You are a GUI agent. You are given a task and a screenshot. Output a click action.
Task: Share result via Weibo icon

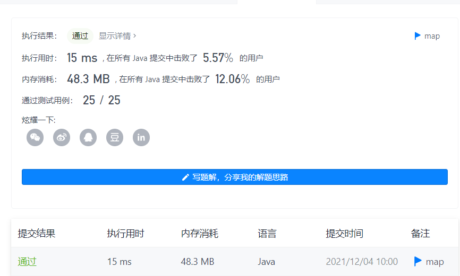coord(62,137)
